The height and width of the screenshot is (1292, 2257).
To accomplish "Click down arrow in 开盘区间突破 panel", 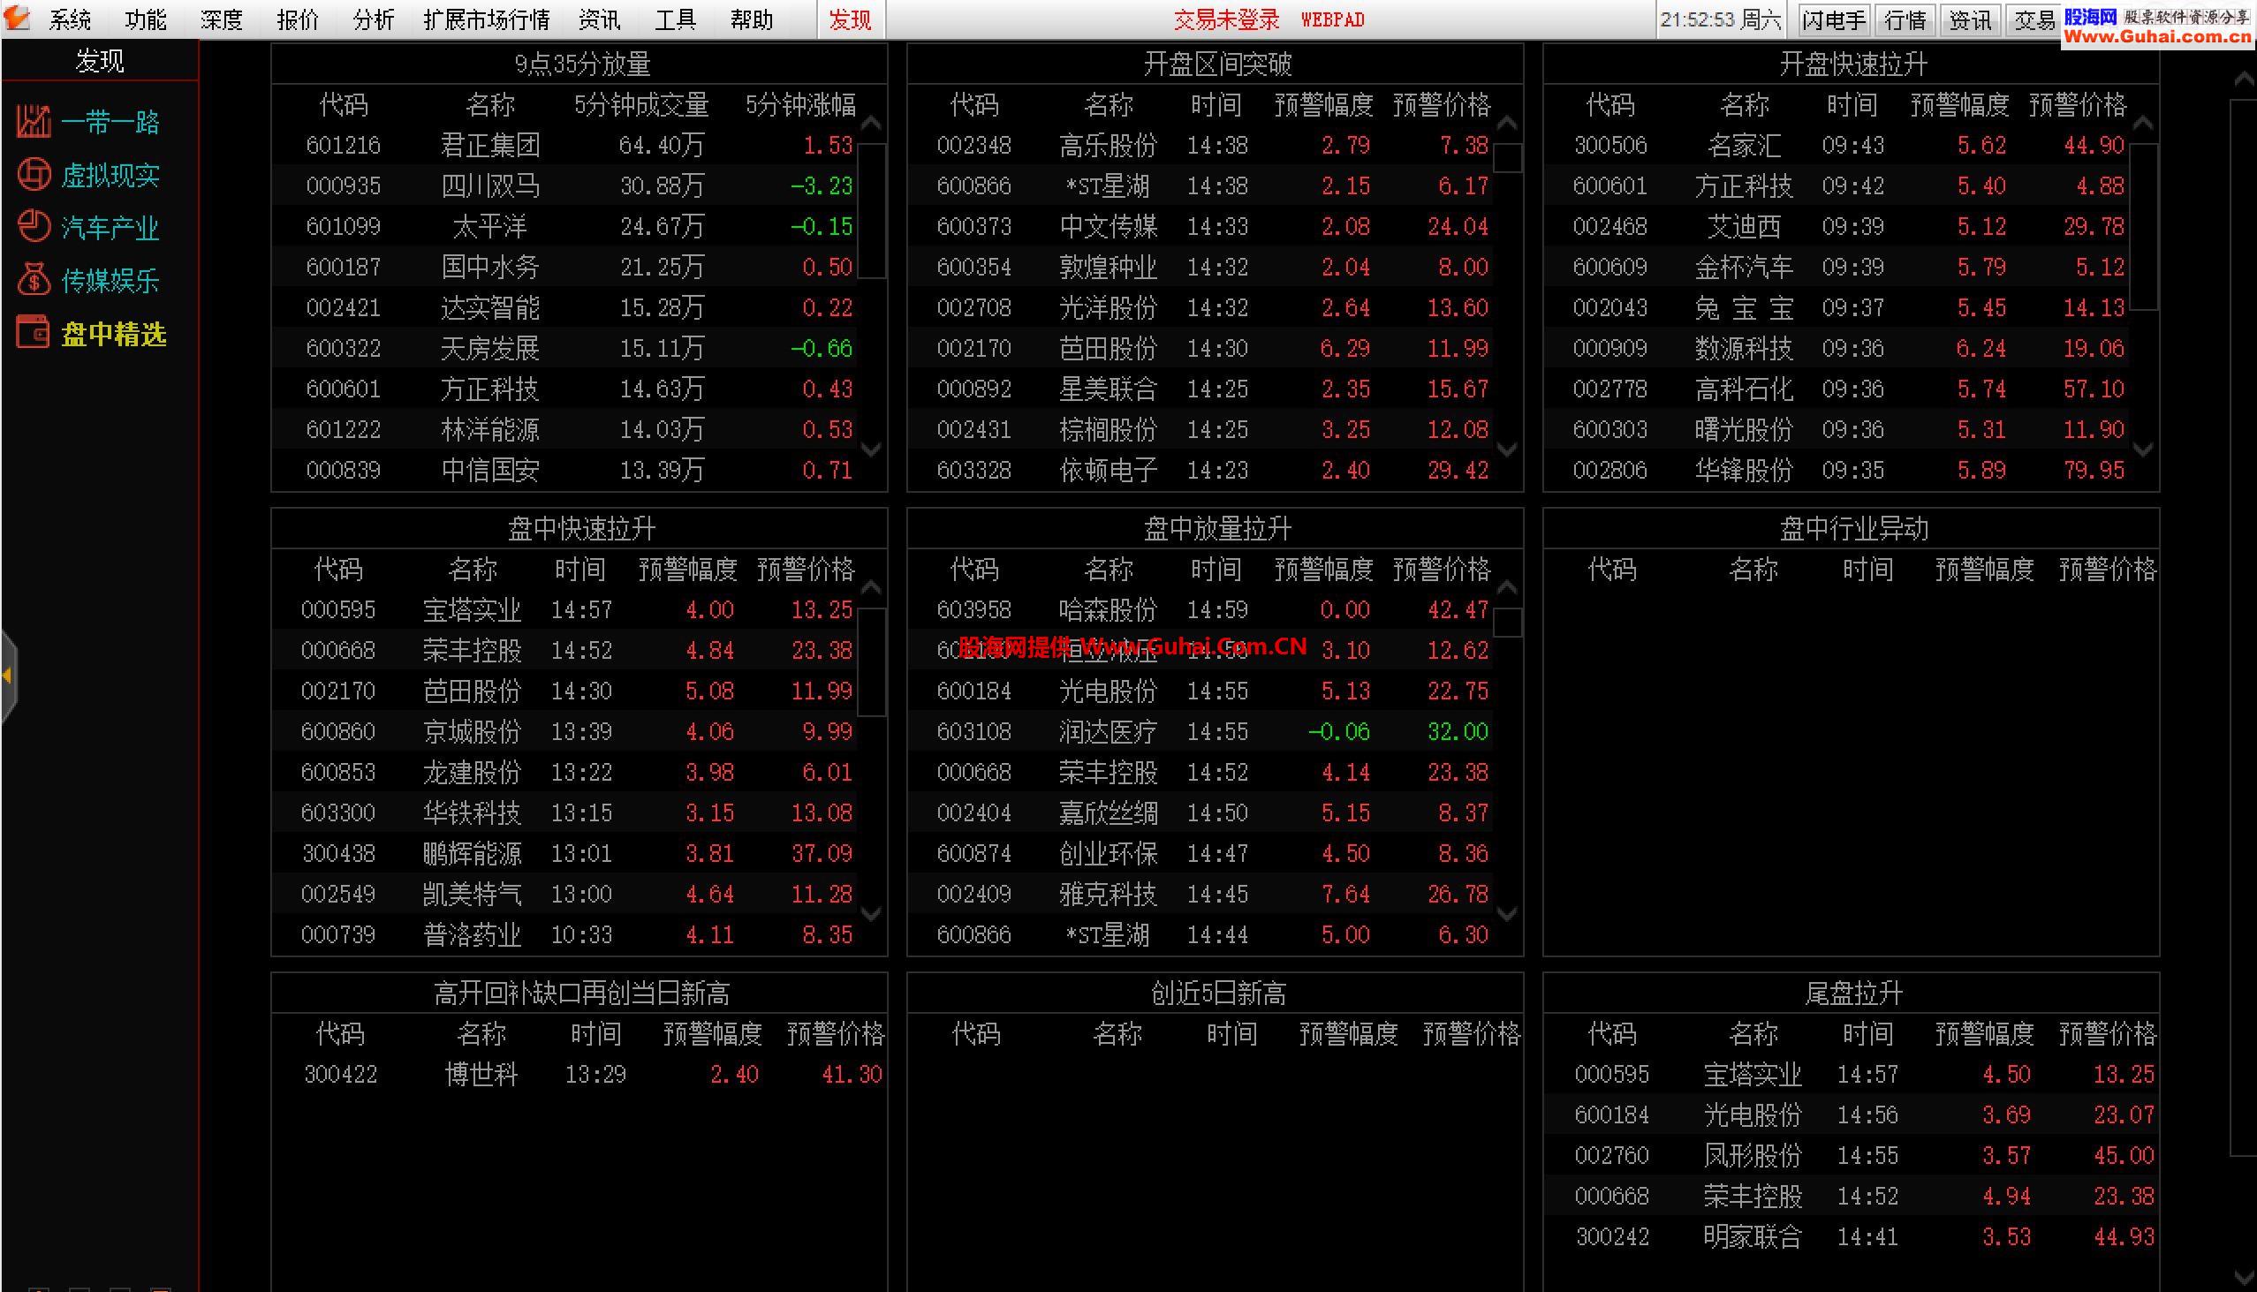I will pyautogui.click(x=1507, y=449).
